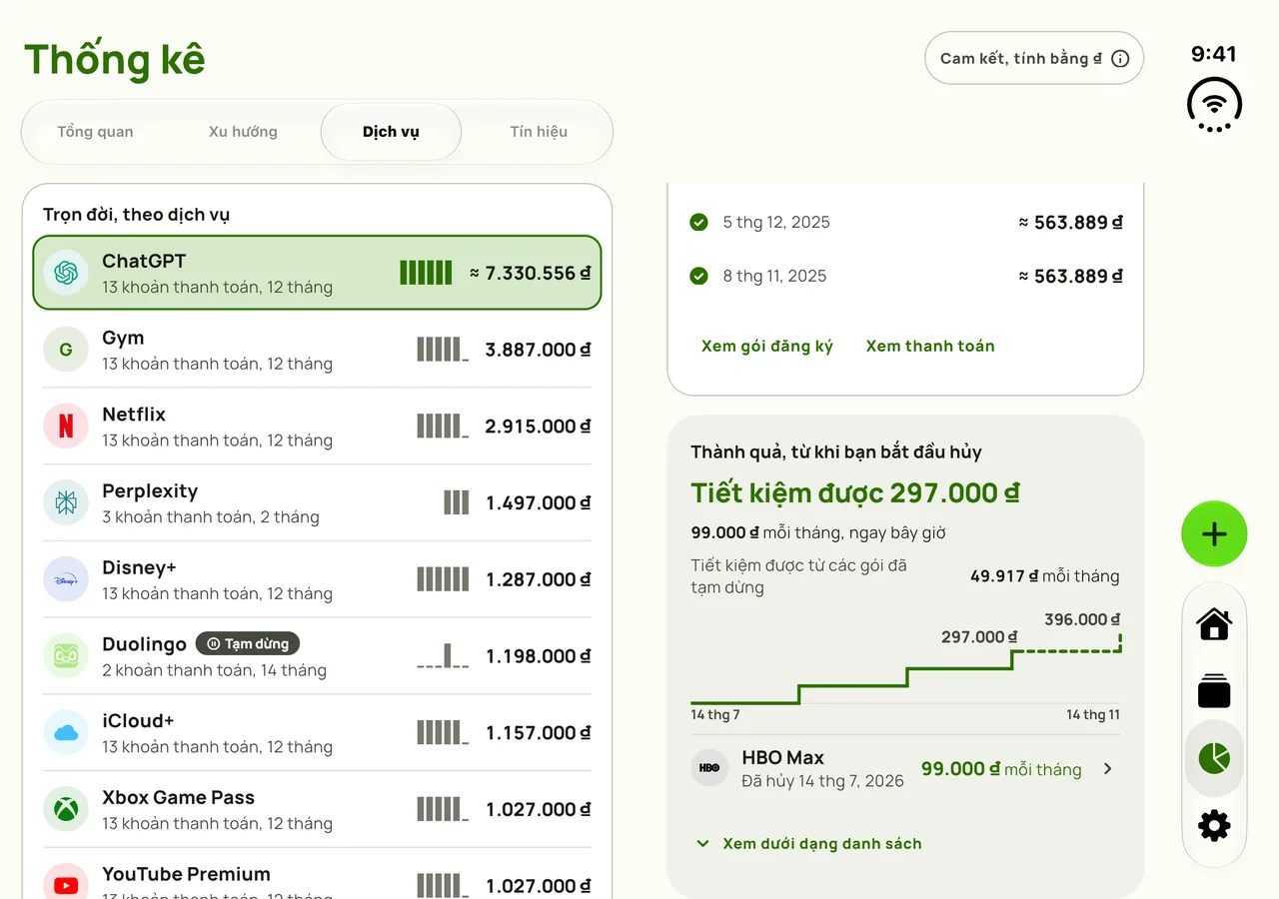The image size is (1279, 899).
Task: Tap the green plus add button
Action: click(x=1214, y=534)
